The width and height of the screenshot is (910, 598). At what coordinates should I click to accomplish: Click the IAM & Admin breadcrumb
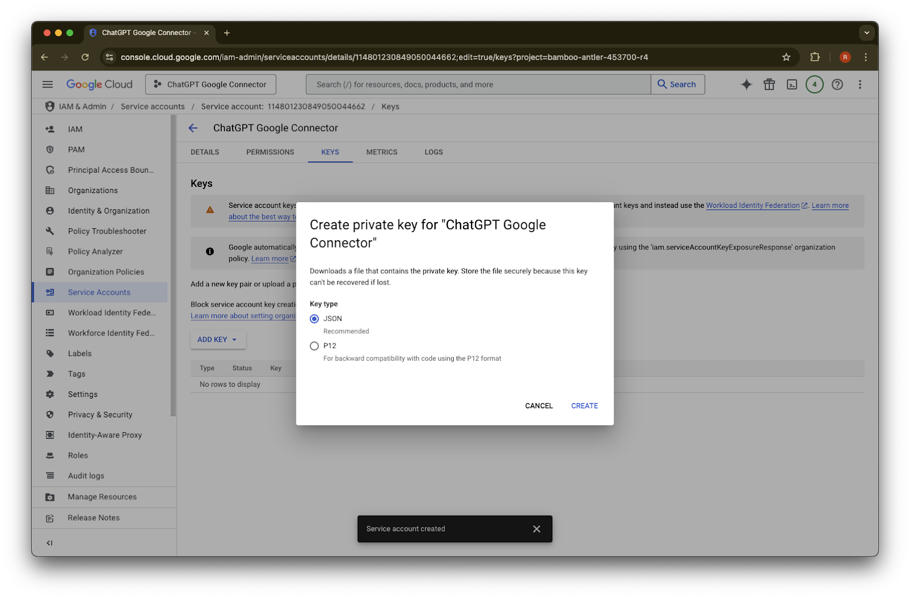[82, 107]
